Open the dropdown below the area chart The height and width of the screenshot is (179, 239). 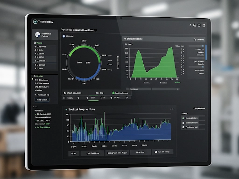coord(165,89)
